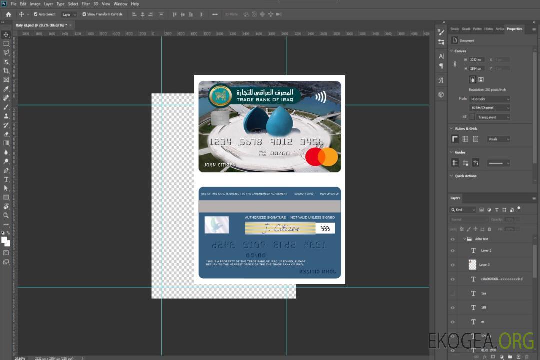Click the Home icon in options bar
540x360 pixels.
click(8, 14)
